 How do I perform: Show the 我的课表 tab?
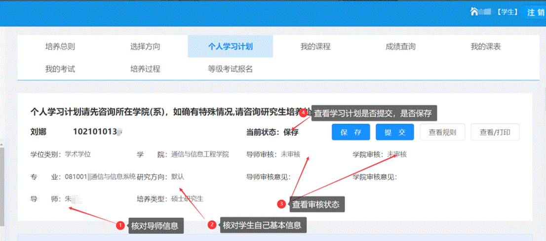486,47
